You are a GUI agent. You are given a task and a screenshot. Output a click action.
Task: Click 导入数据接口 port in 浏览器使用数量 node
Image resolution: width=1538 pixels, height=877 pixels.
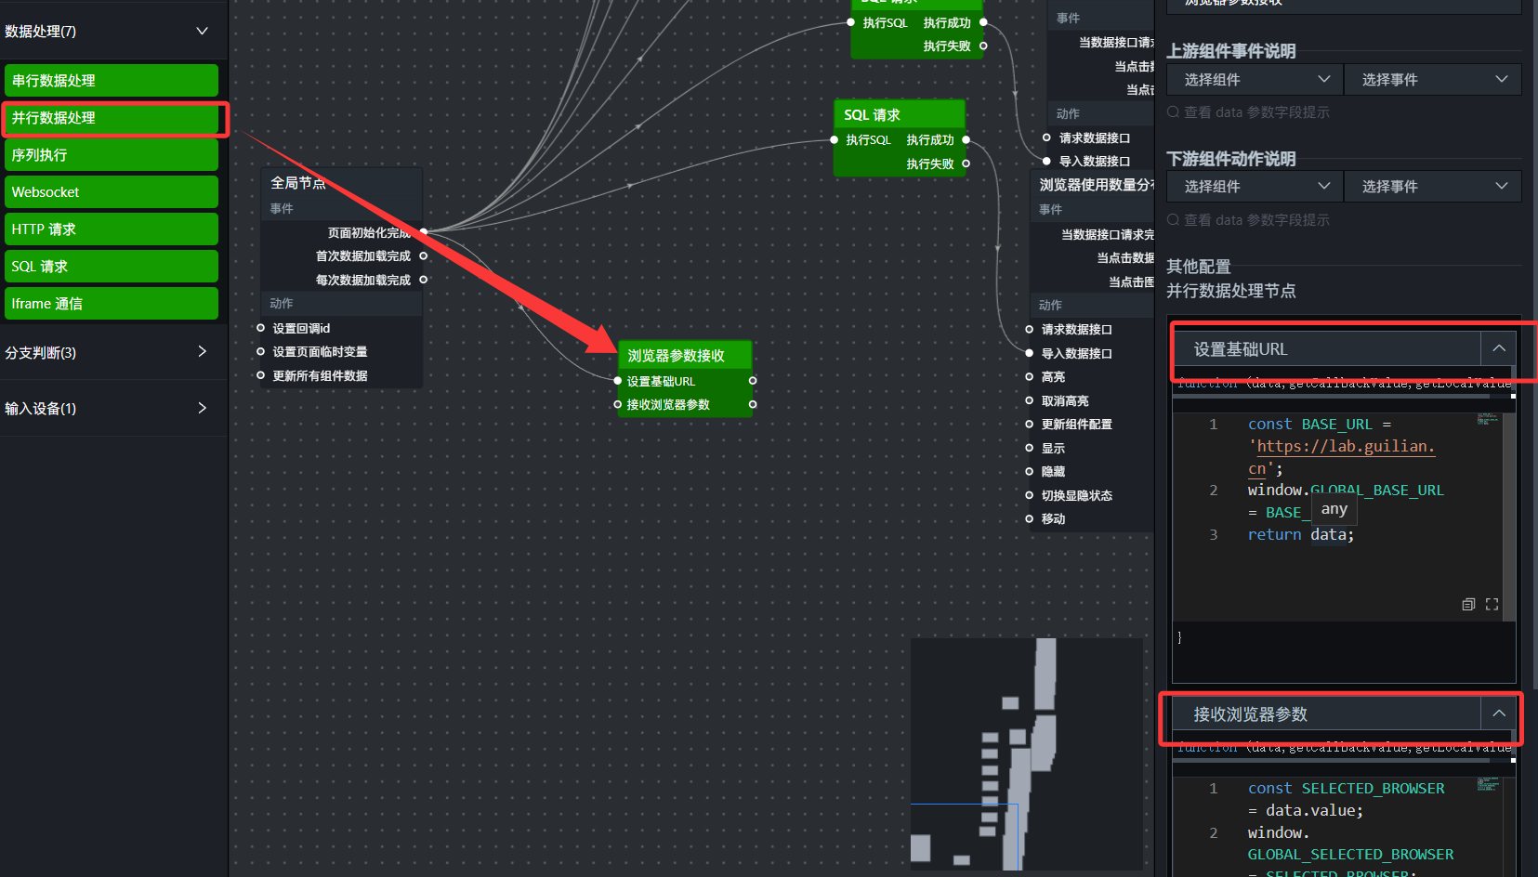(1030, 353)
